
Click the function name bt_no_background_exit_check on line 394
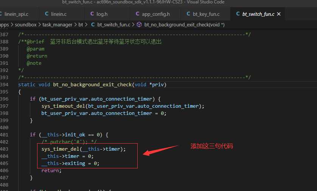tap(92, 85)
